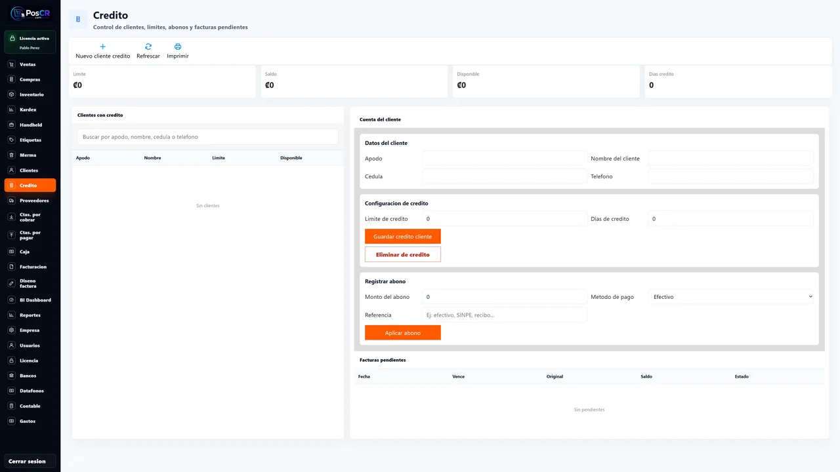Click the Refrescar refresh icon
Screen dimensions: 840x472
(x=148, y=47)
